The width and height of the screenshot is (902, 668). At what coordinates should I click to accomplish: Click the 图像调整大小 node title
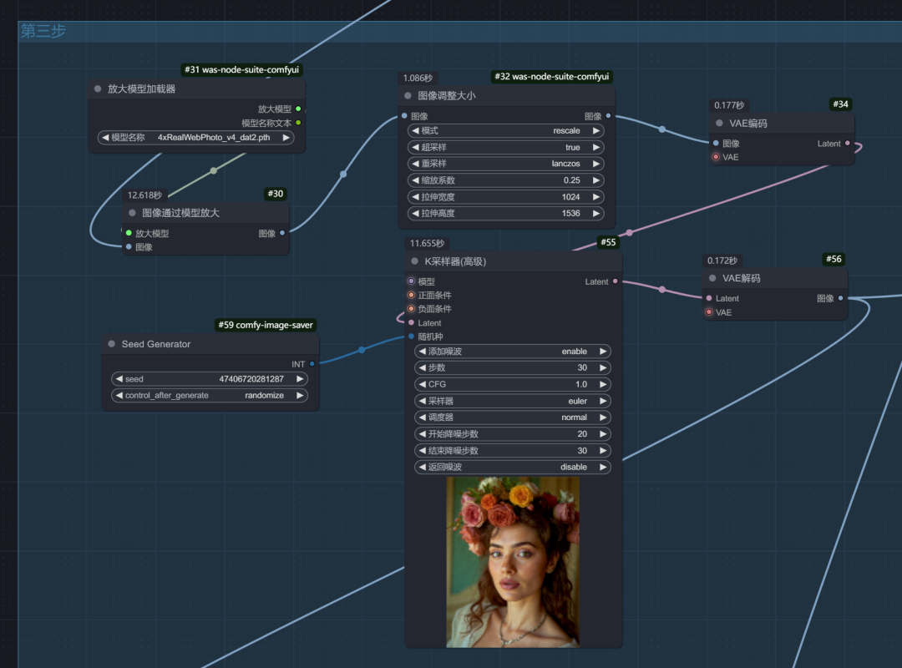pos(446,95)
